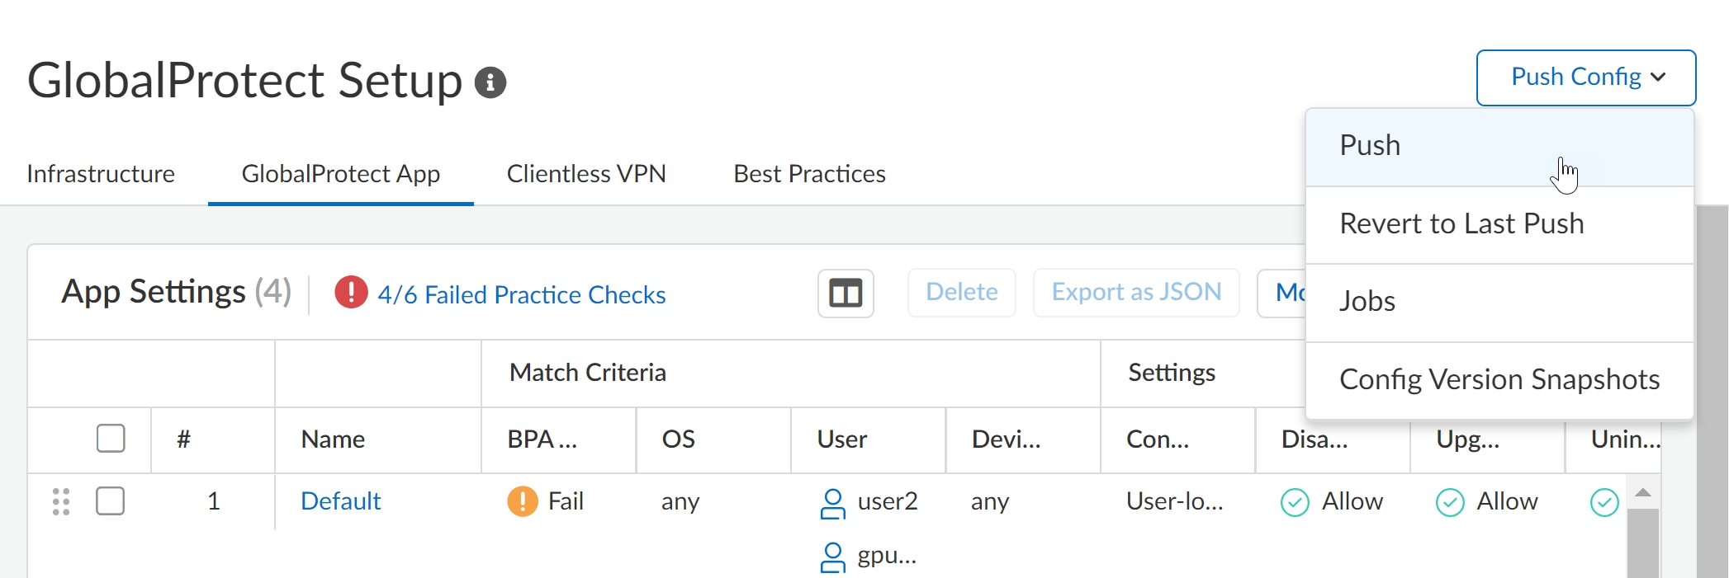Click the green check beside Upgrade Allow
1729x578 pixels.
pos(1450,502)
